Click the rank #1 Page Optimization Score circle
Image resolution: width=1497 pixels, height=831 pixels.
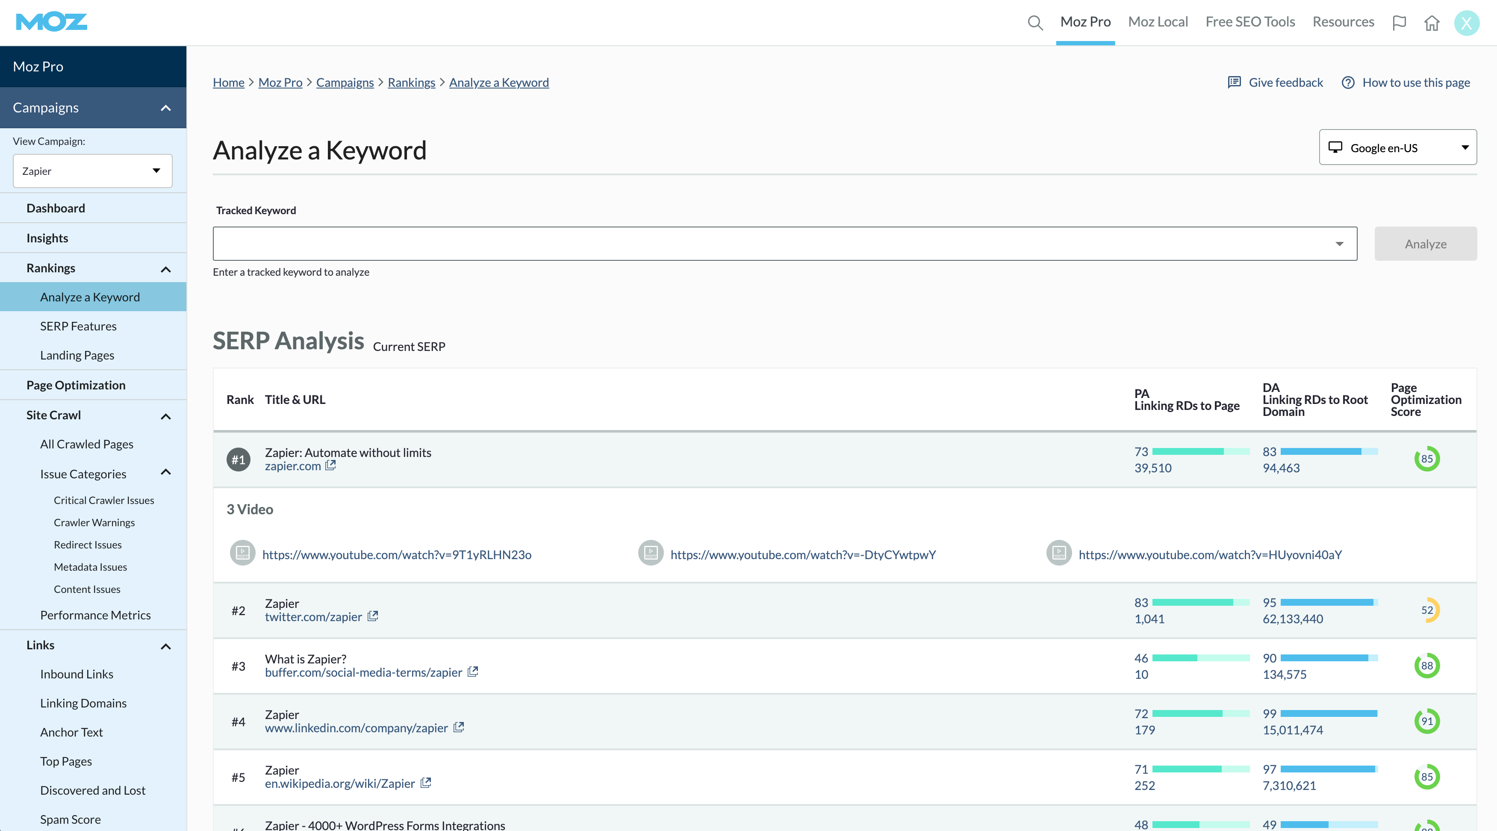click(1428, 459)
